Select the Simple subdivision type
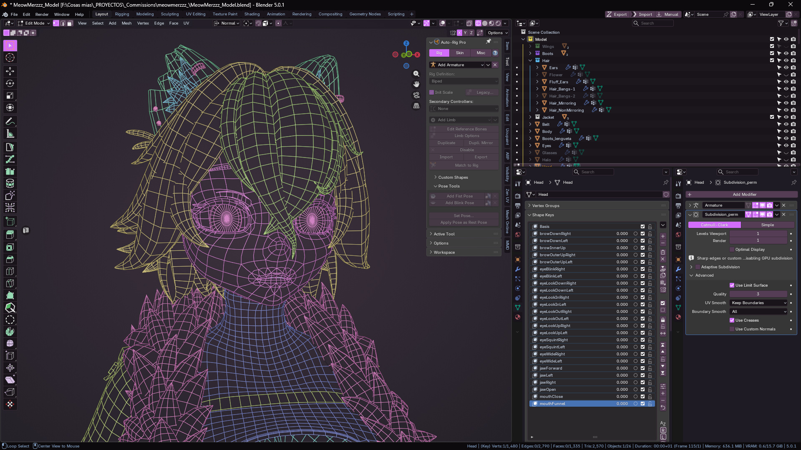The image size is (801, 450). (x=767, y=225)
